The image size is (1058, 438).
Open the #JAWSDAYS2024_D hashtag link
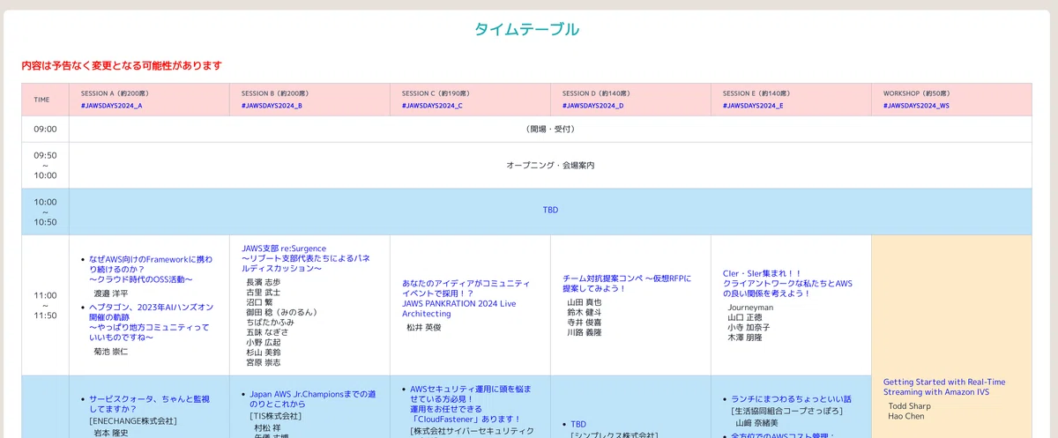point(592,106)
